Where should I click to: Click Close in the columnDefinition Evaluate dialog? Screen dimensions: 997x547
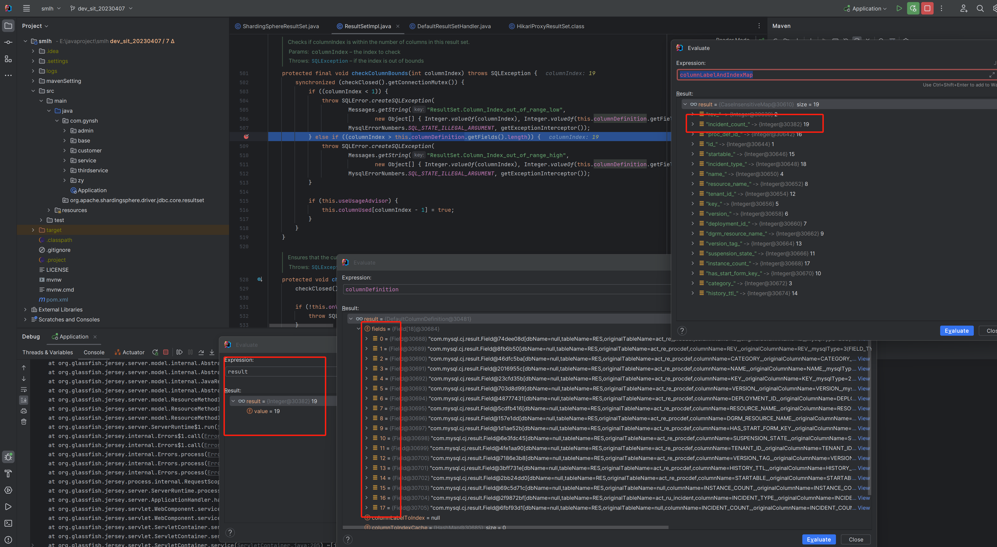855,539
